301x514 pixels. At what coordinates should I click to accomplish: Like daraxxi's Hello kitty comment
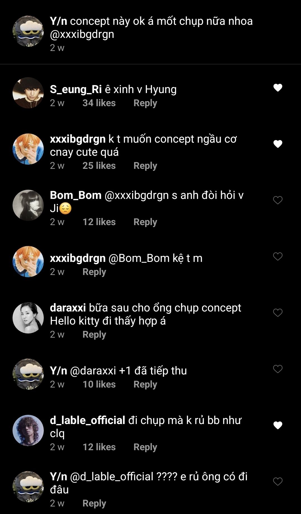(x=278, y=313)
